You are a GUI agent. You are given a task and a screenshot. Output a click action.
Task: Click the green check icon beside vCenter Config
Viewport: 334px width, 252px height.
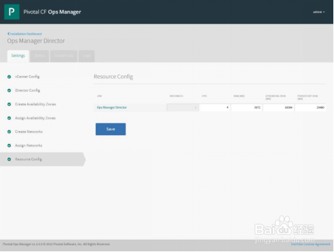pos(9,77)
